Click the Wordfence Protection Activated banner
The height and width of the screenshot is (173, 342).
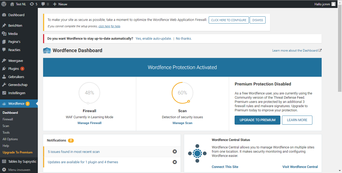pyautogui.click(x=183, y=67)
